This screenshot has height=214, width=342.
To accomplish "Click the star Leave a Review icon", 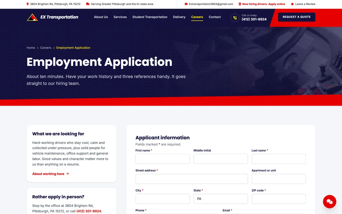I will click(x=292, y=4).
